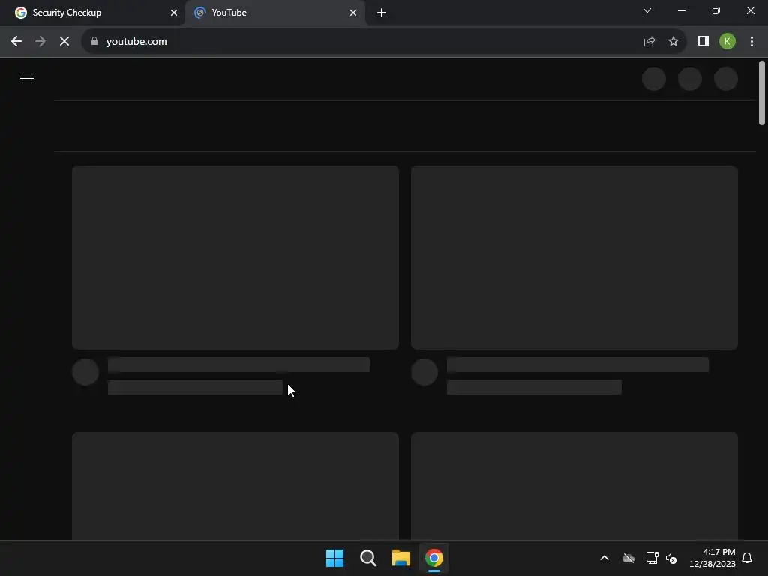Open the clock showing 4:17 PM
Screen dimensions: 768x576
[712, 558]
